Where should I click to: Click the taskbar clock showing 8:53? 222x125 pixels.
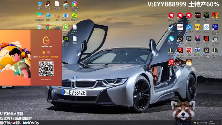click(211, 122)
